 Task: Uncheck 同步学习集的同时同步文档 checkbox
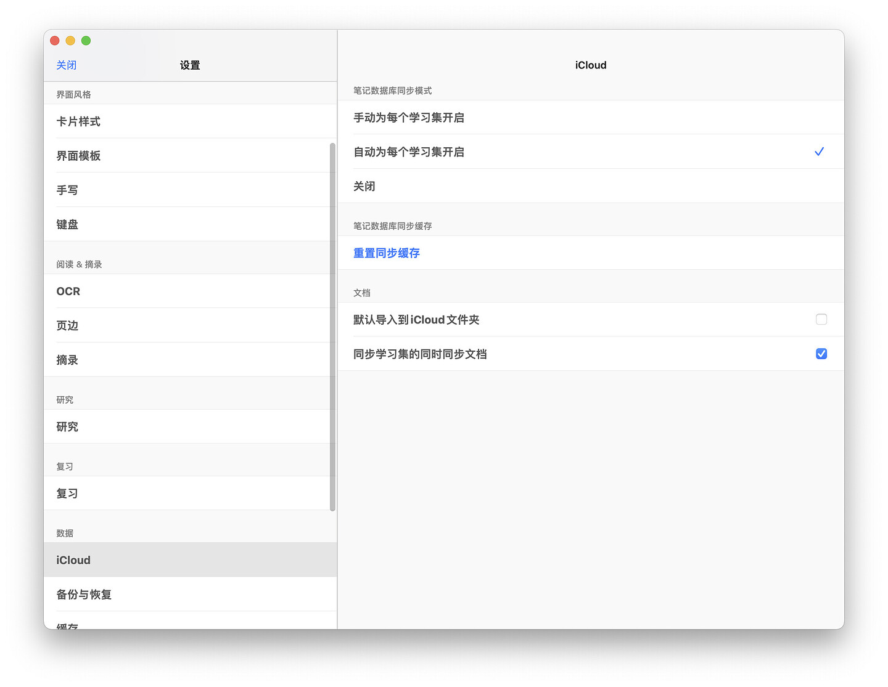(x=821, y=354)
